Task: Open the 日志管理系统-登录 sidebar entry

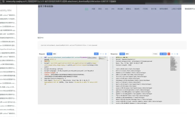Action: [8, 45]
